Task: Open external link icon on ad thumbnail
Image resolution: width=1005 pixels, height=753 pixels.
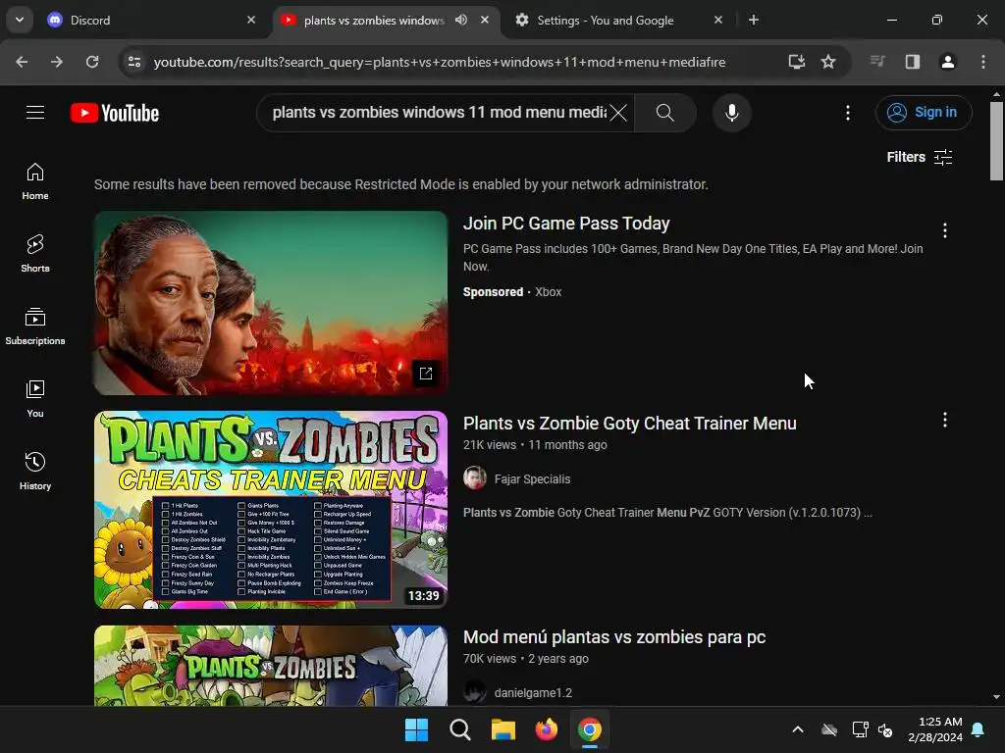Action: click(426, 374)
